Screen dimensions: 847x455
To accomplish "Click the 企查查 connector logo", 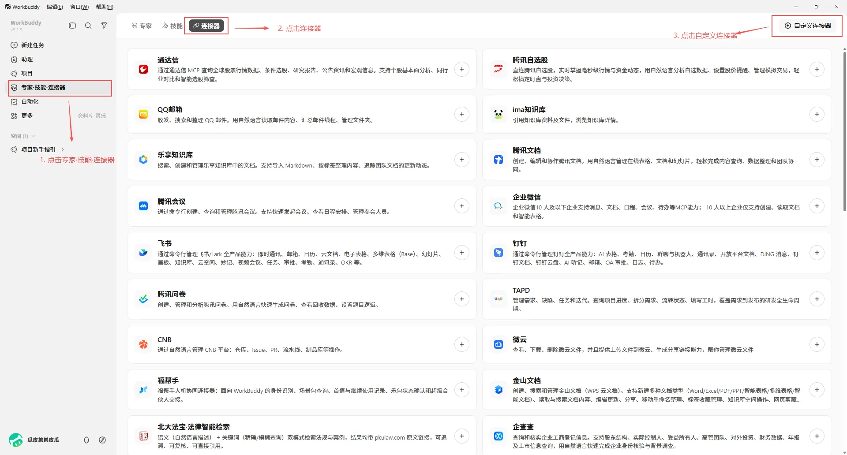I will tap(498, 436).
